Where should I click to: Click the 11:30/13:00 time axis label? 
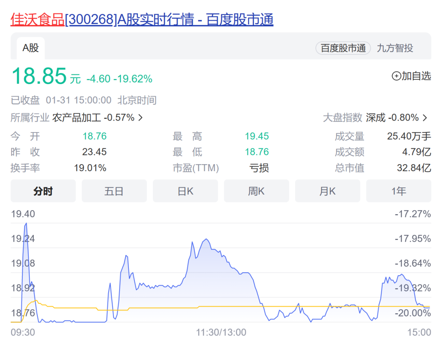(x=221, y=332)
